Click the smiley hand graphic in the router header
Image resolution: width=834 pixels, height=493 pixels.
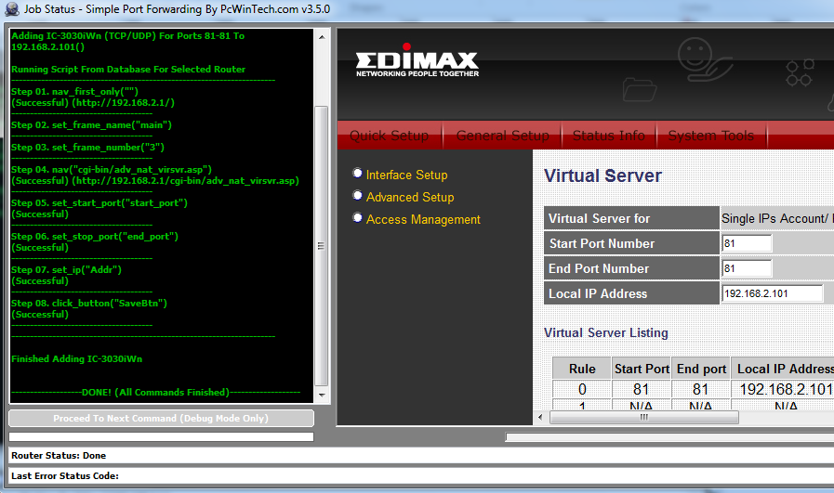[x=704, y=59]
